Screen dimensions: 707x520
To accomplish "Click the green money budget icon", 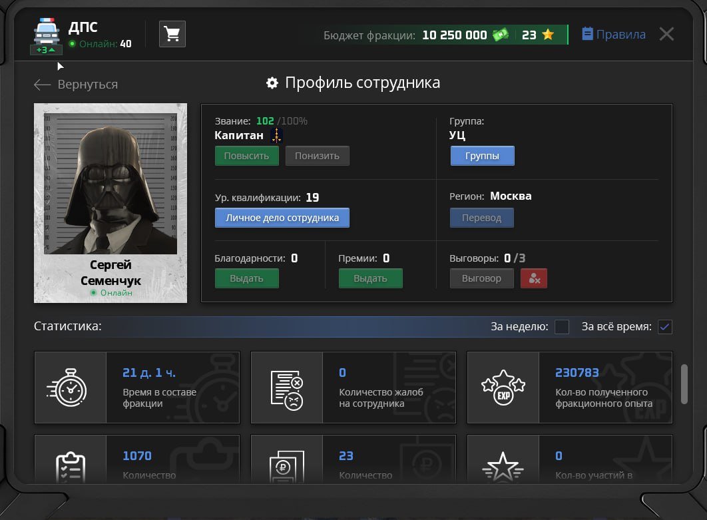I will coord(501,35).
